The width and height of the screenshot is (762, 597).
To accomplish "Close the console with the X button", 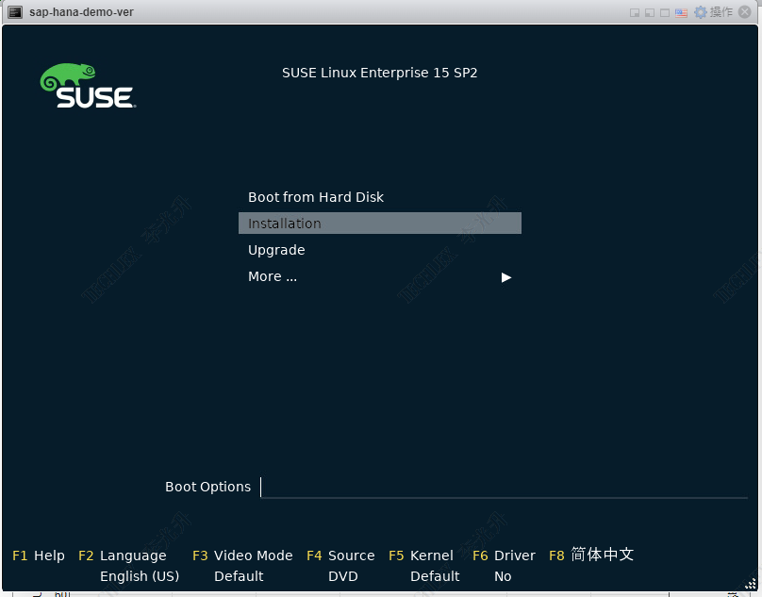I will tap(744, 12).
